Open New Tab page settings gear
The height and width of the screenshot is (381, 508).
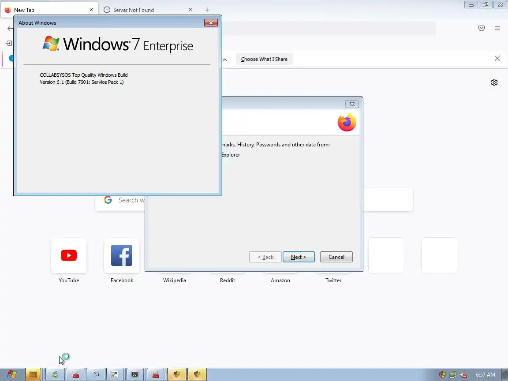point(494,82)
